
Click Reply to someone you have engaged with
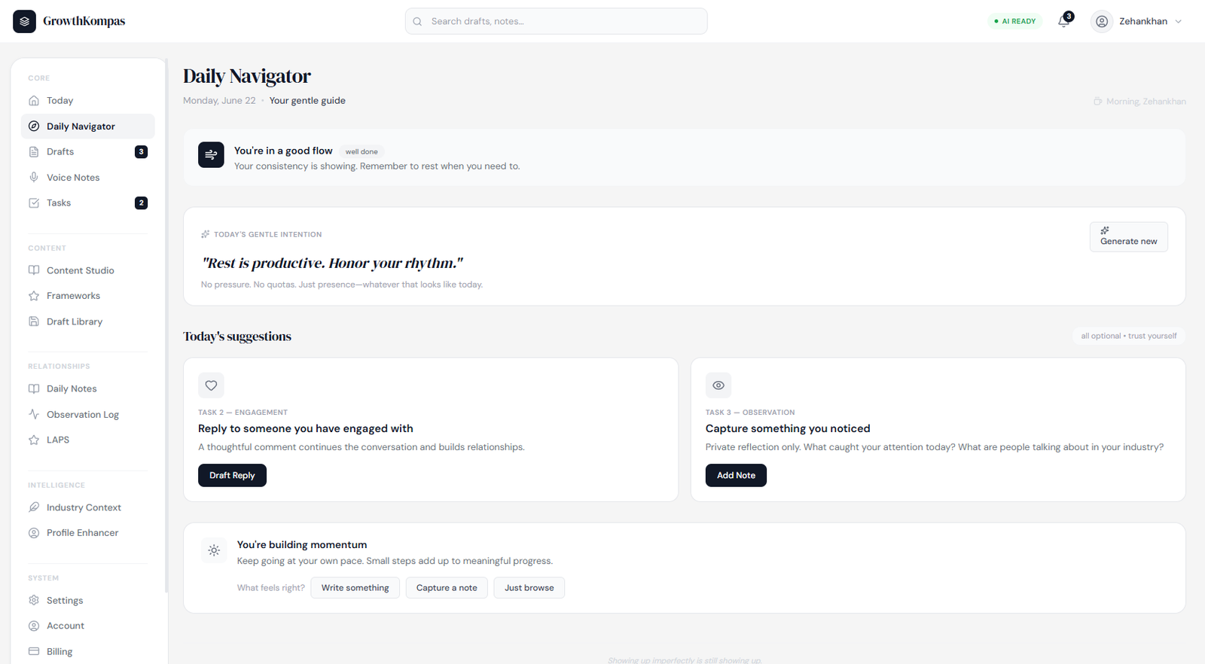(x=306, y=428)
